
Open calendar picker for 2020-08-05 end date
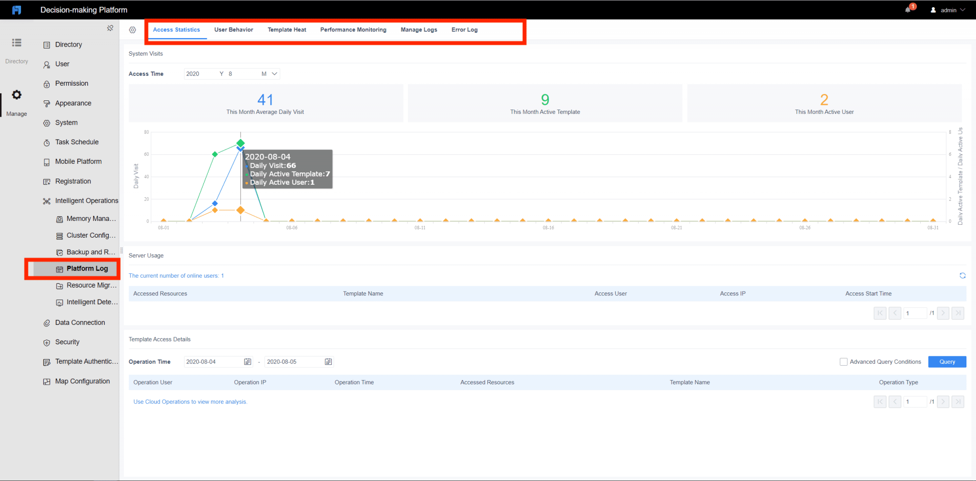328,362
